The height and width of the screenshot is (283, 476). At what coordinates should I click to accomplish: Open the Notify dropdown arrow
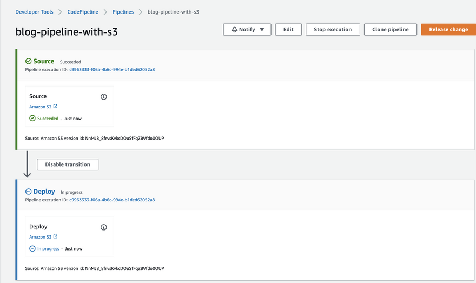coord(262,30)
